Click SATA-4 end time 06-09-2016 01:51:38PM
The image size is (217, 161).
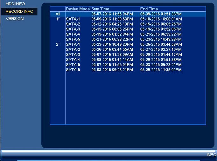(161, 60)
